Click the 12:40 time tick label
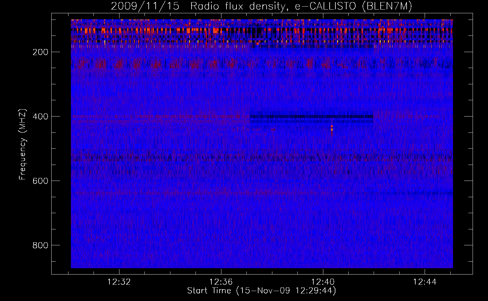The height and width of the screenshot is (301, 488). pyautogui.click(x=323, y=282)
